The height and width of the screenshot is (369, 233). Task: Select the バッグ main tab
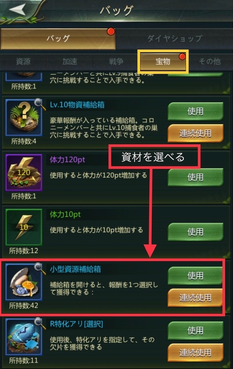[58, 38]
